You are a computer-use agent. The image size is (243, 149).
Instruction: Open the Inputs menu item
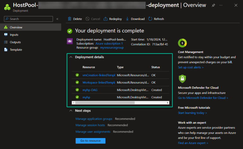point(14,35)
